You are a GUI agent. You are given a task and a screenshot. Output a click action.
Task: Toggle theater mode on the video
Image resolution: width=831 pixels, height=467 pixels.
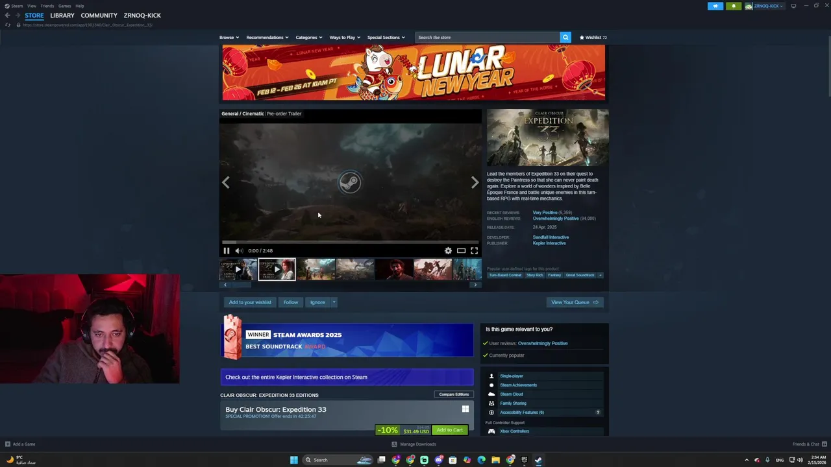point(461,250)
